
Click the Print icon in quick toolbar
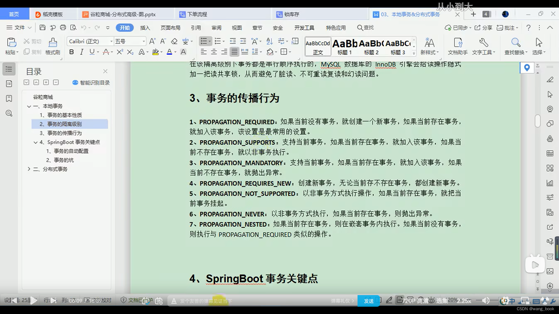63,28
